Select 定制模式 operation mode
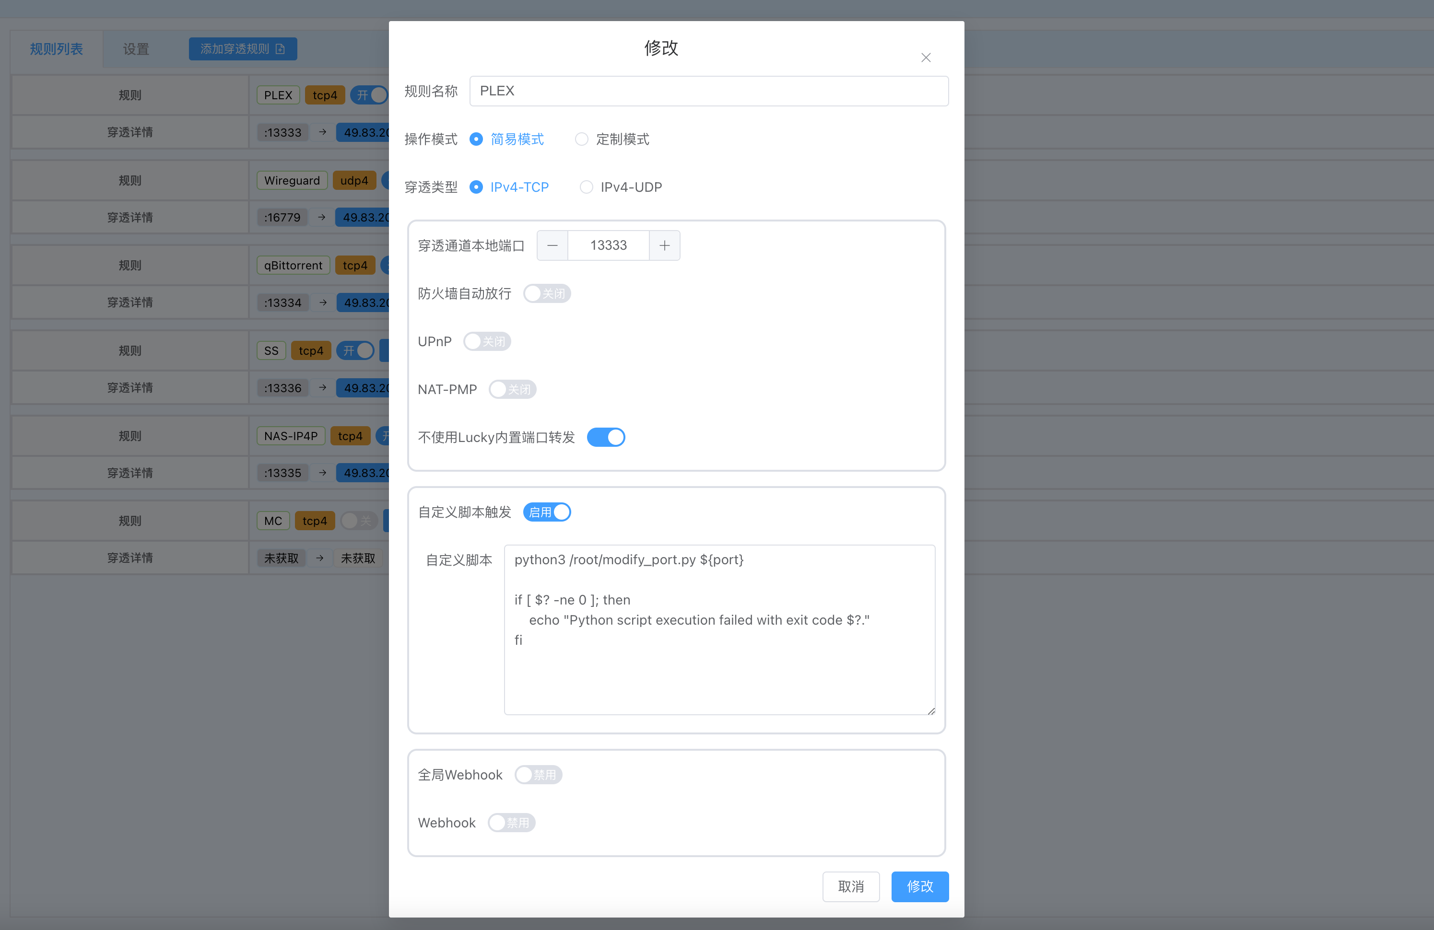 click(581, 139)
